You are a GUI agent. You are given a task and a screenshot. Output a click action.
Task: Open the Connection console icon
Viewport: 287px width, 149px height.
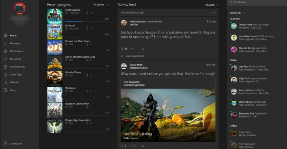pos(6,143)
